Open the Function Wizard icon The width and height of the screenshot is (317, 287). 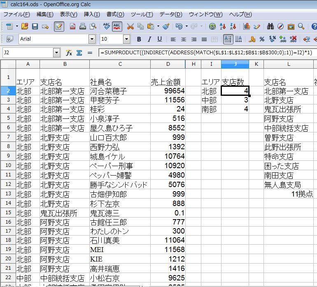point(69,53)
